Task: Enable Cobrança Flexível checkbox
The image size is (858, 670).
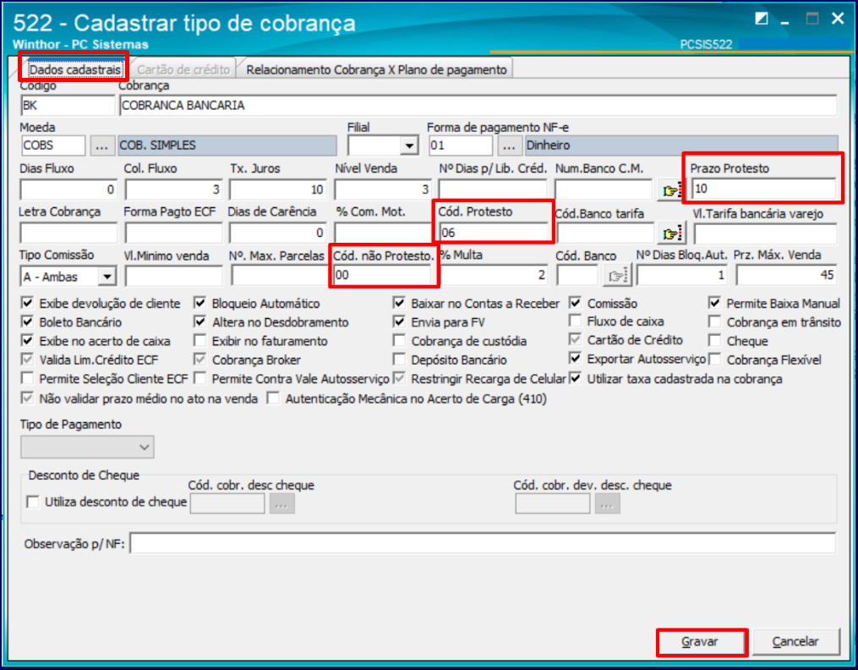Action: pos(714,359)
